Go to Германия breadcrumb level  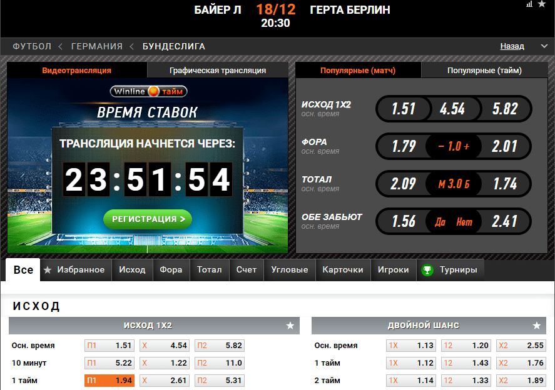[97, 46]
